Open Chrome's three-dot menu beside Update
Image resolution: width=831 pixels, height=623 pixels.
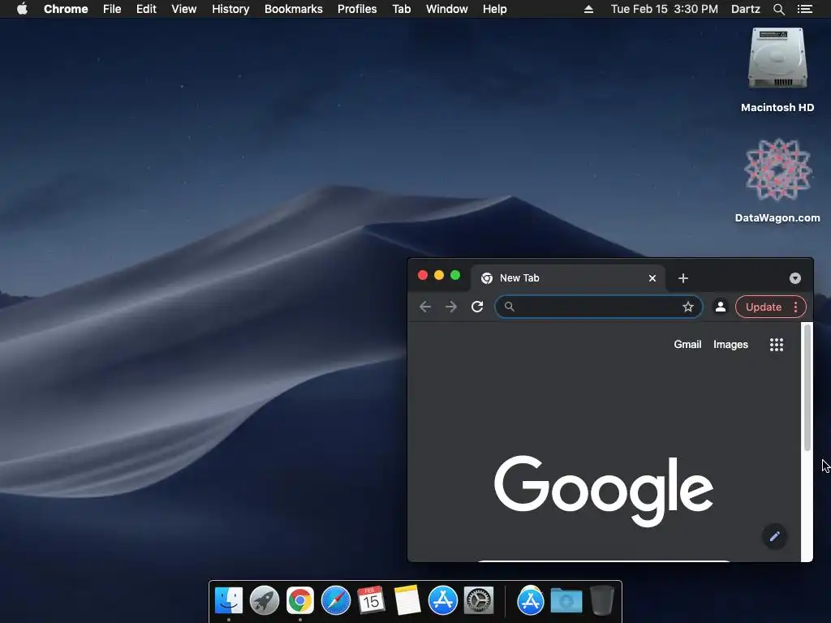(795, 307)
